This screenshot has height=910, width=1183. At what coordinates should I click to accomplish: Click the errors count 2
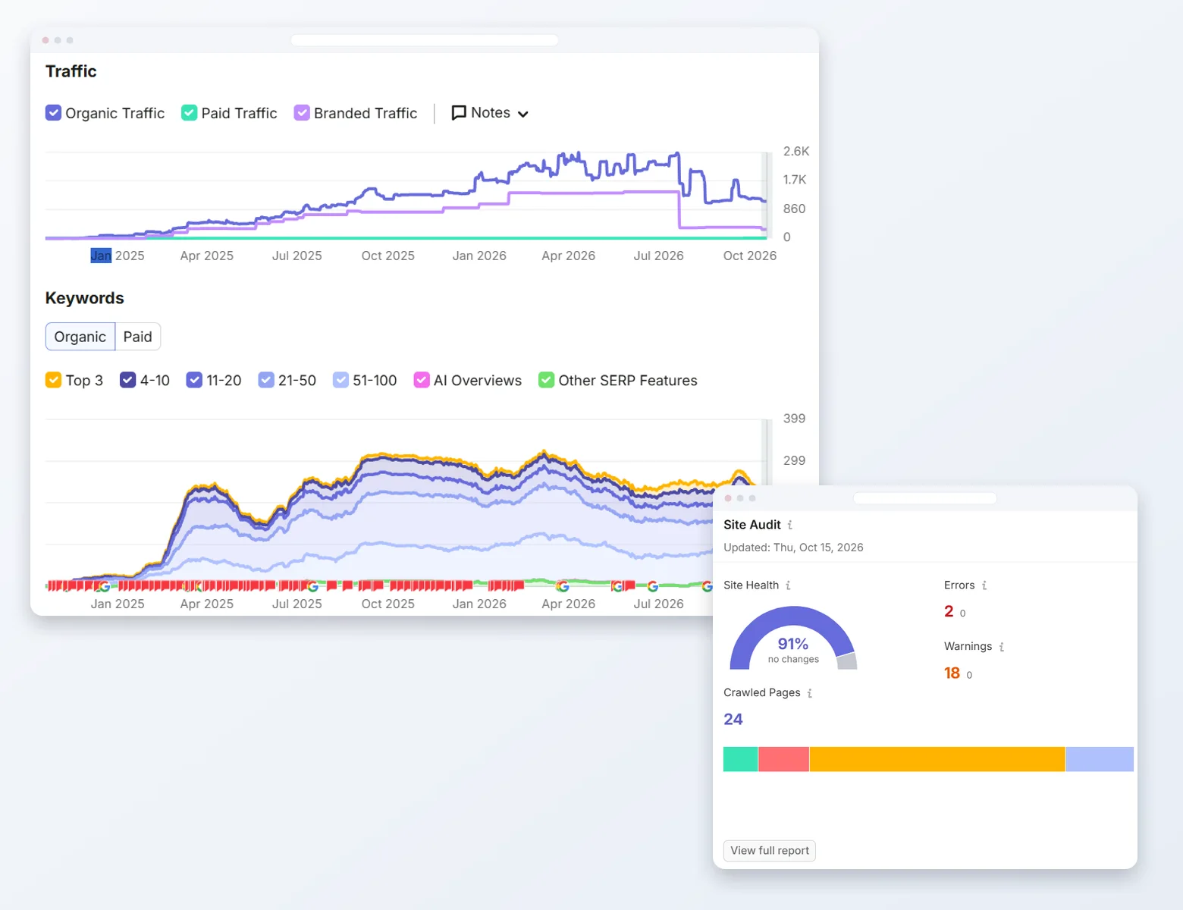point(949,611)
